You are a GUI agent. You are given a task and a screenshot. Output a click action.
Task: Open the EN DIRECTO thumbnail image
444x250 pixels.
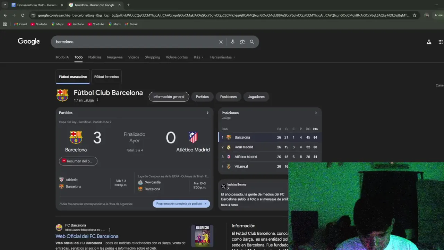click(202, 236)
